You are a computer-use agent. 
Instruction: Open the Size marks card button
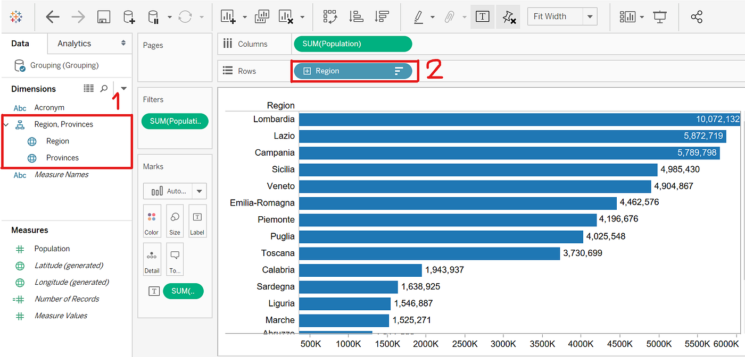[x=175, y=220]
